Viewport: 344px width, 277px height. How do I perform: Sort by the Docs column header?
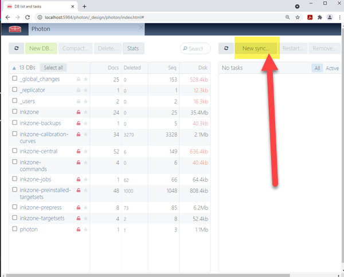[113, 68]
